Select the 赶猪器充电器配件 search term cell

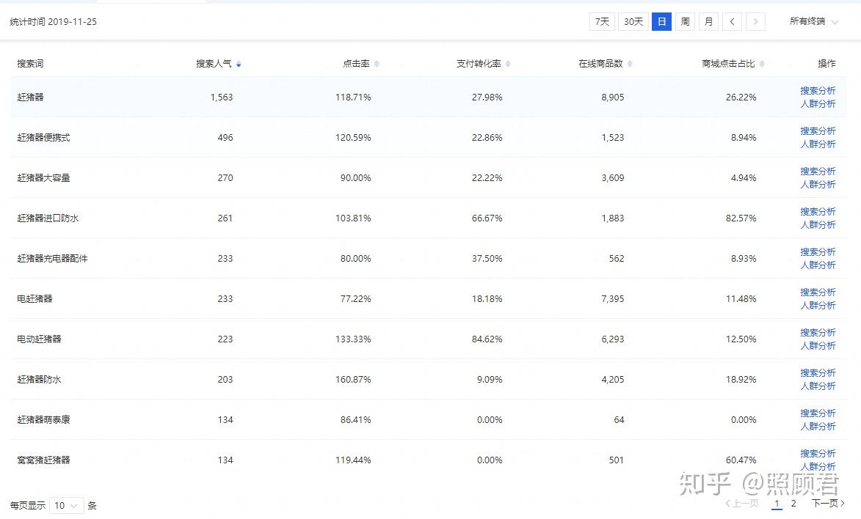tap(52, 259)
